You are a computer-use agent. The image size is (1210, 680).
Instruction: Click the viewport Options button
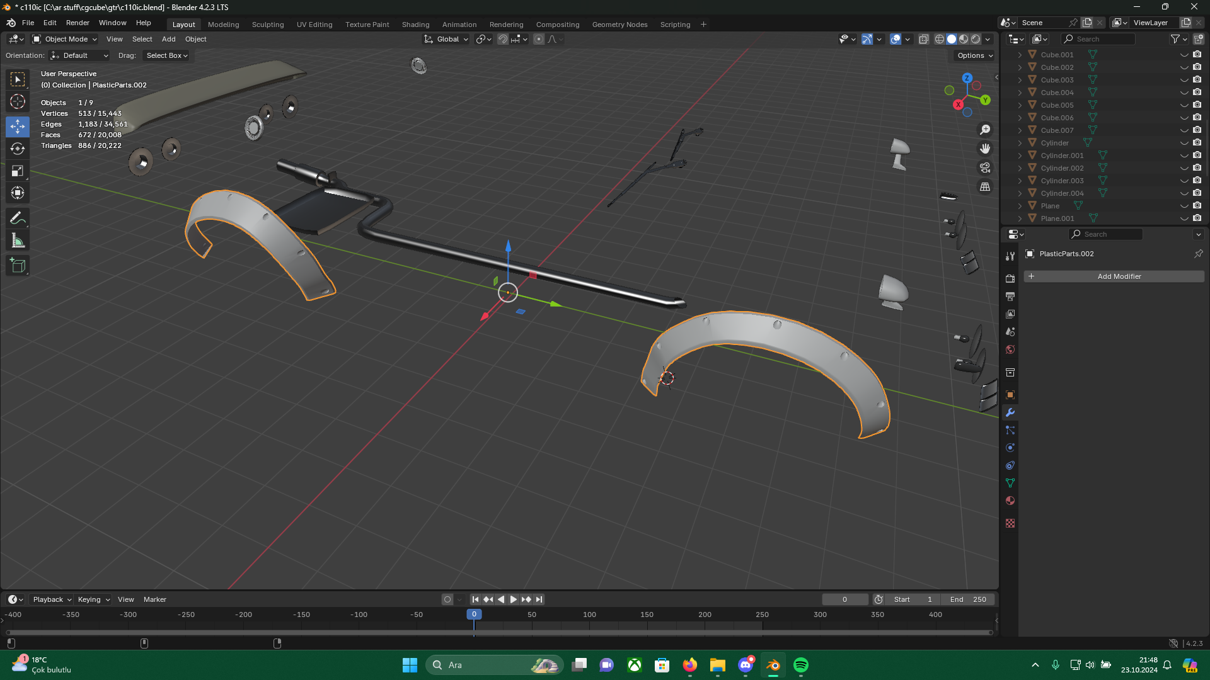(974, 55)
